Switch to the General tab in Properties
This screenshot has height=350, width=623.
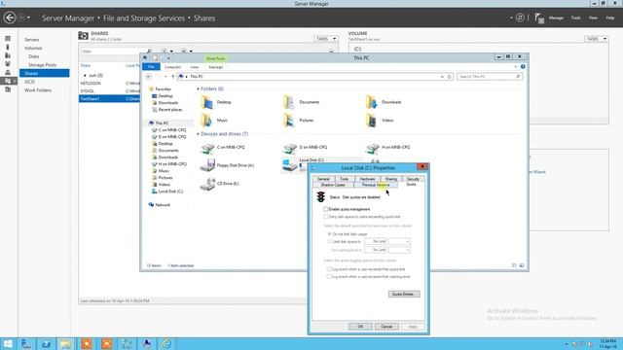[323, 179]
